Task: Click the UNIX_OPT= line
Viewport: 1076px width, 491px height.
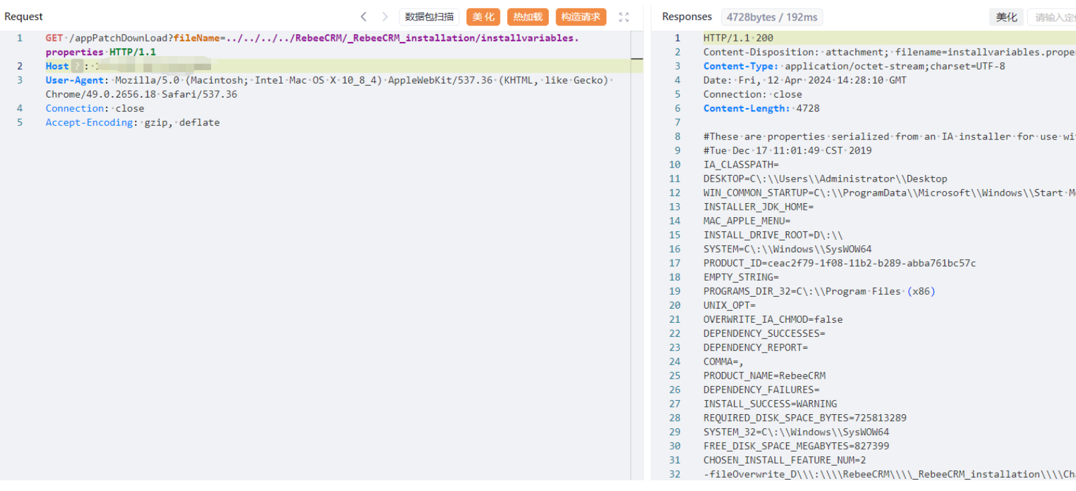Action: pos(729,305)
